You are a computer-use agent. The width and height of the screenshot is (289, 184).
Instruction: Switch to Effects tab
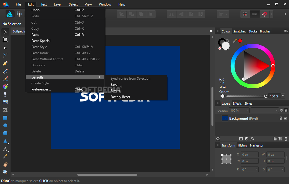pos(237,104)
